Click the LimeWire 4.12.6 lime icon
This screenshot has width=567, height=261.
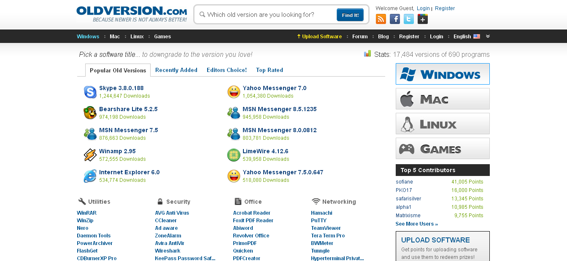click(234, 155)
